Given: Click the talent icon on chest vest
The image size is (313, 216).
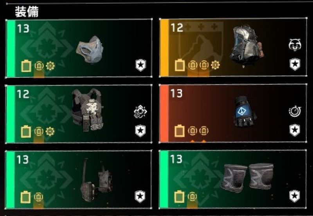Looking at the screenshot, I should 140,112.
